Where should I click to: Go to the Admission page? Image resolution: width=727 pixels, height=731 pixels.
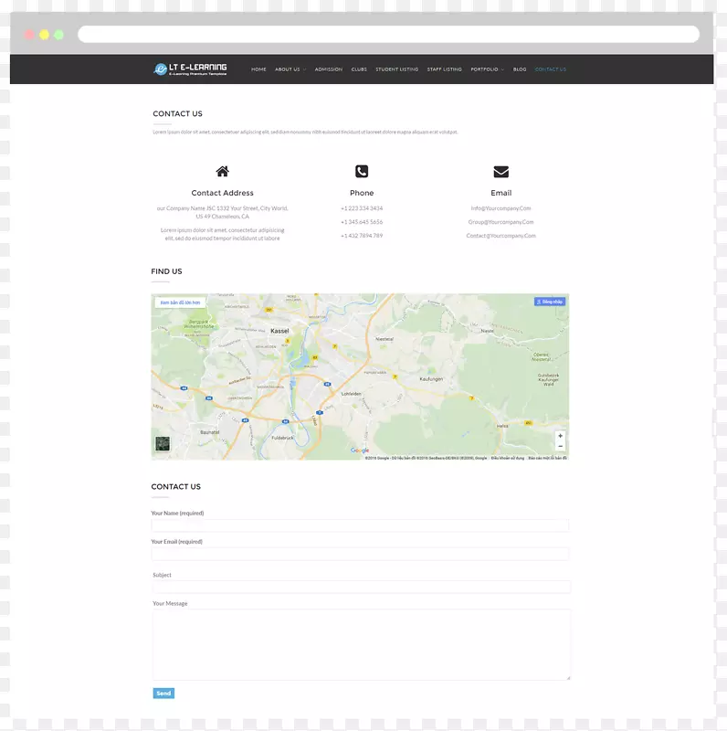(x=329, y=69)
